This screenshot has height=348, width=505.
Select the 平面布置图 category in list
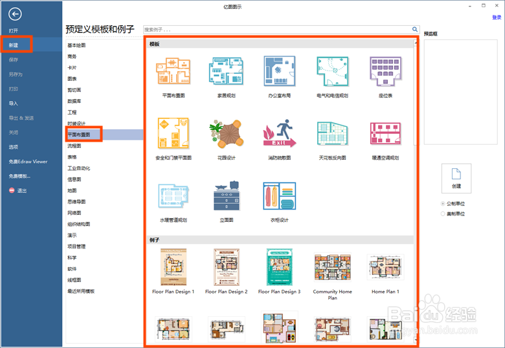click(x=79, y=135)
